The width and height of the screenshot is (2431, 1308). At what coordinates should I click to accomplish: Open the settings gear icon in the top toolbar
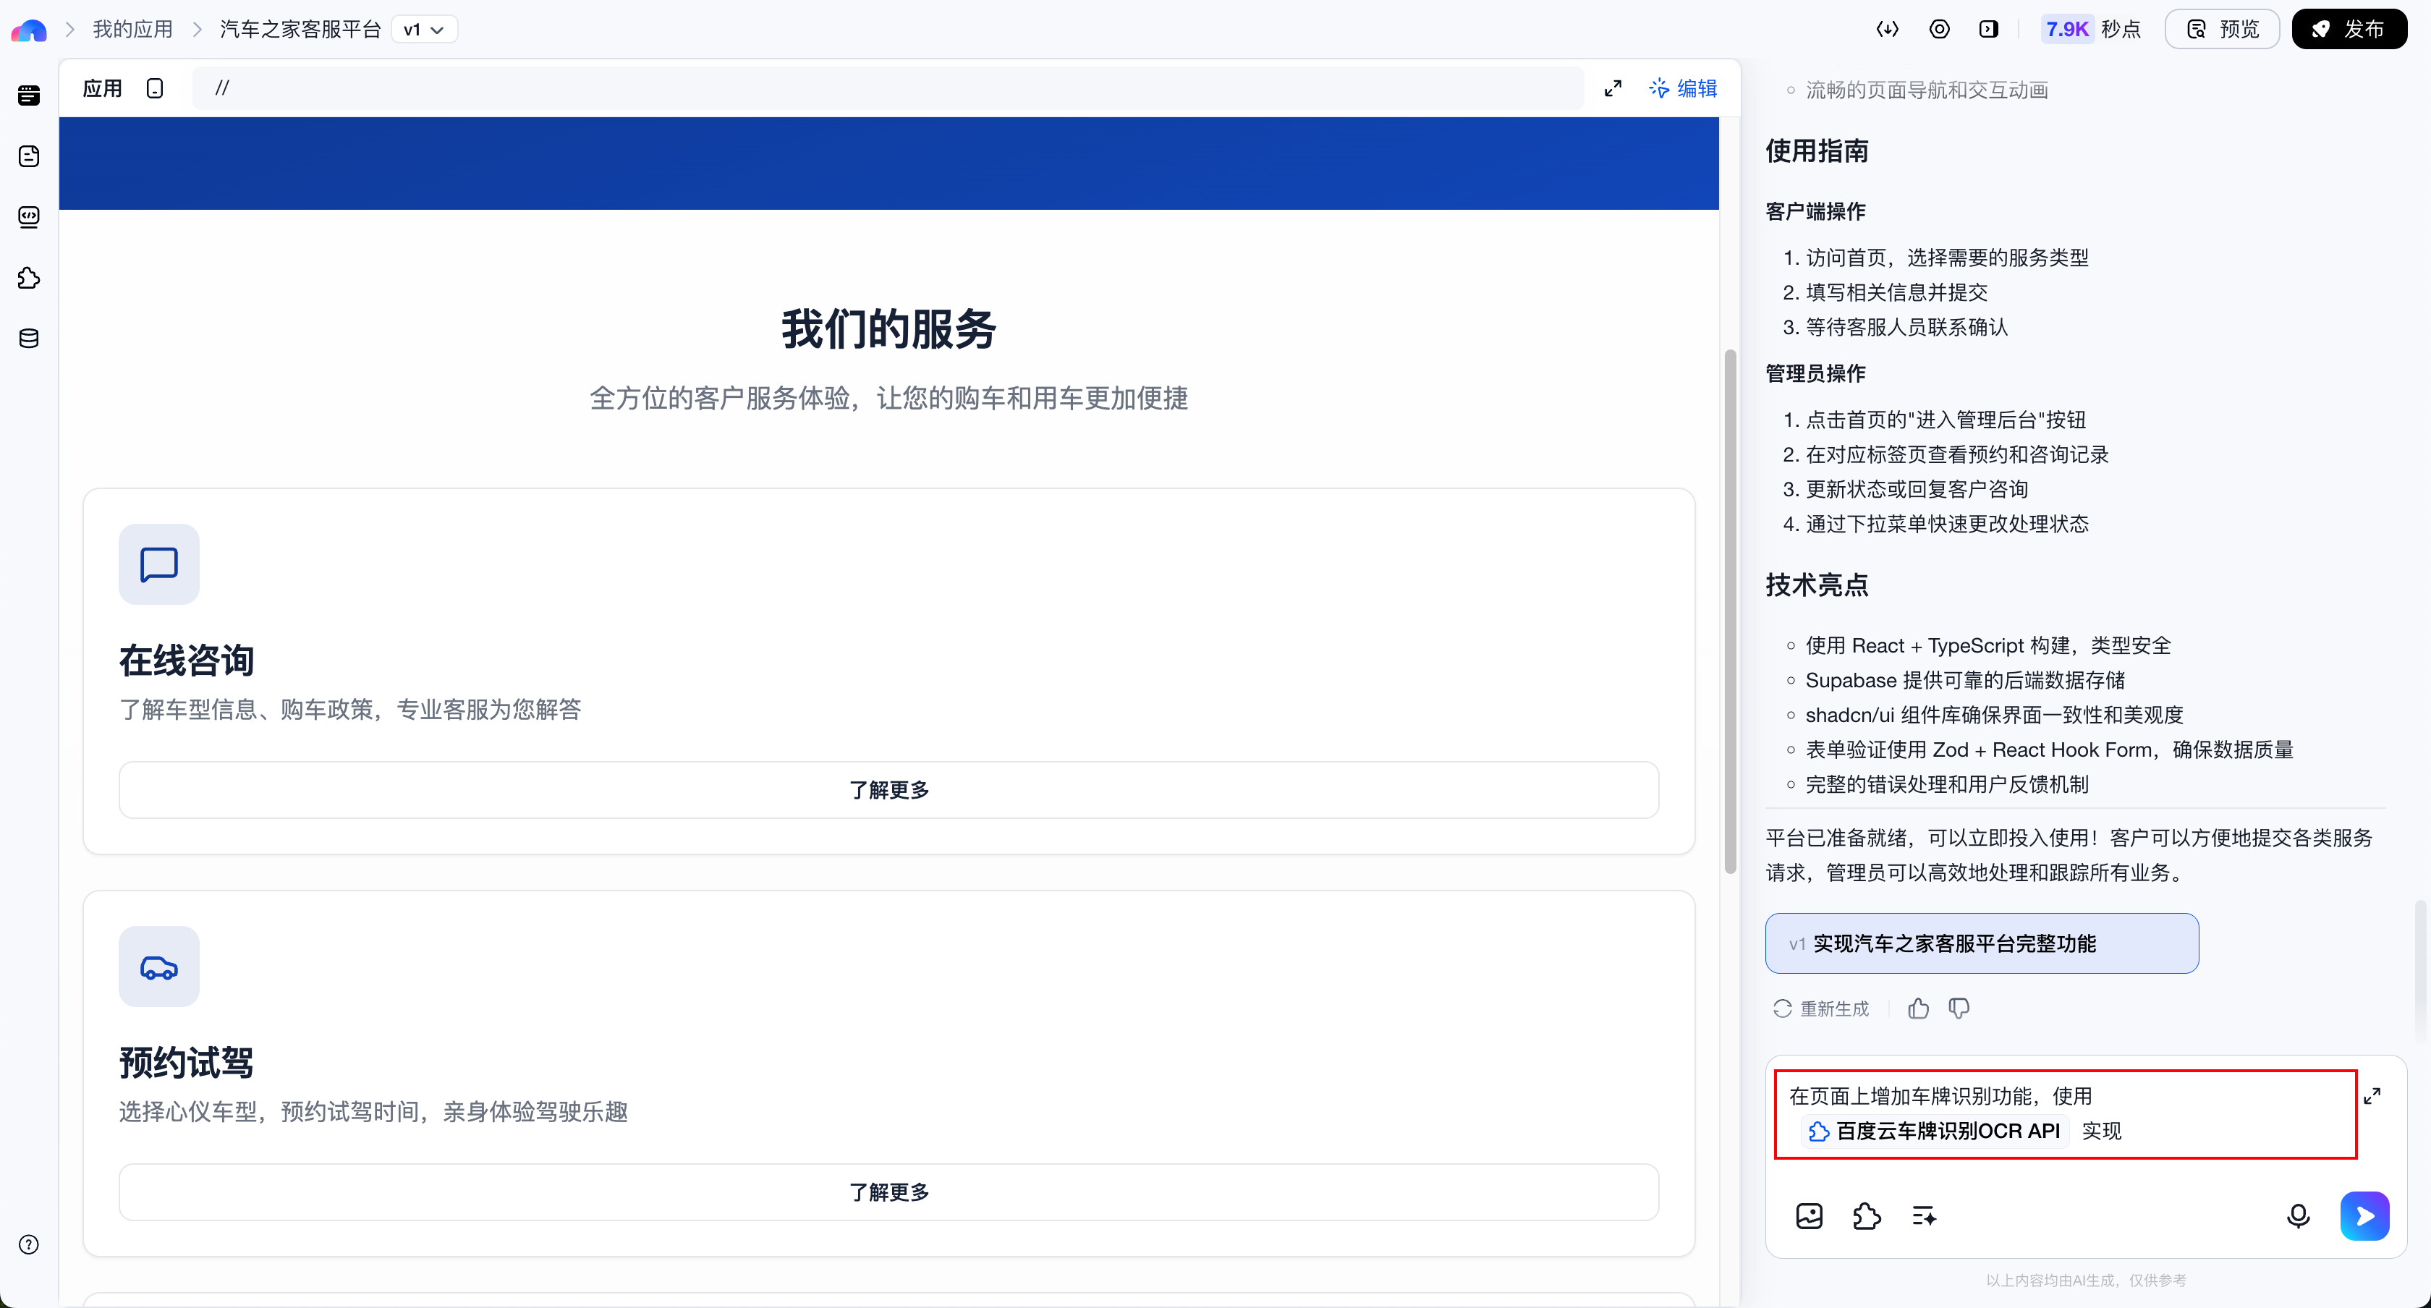click(x=1940, y=28)
